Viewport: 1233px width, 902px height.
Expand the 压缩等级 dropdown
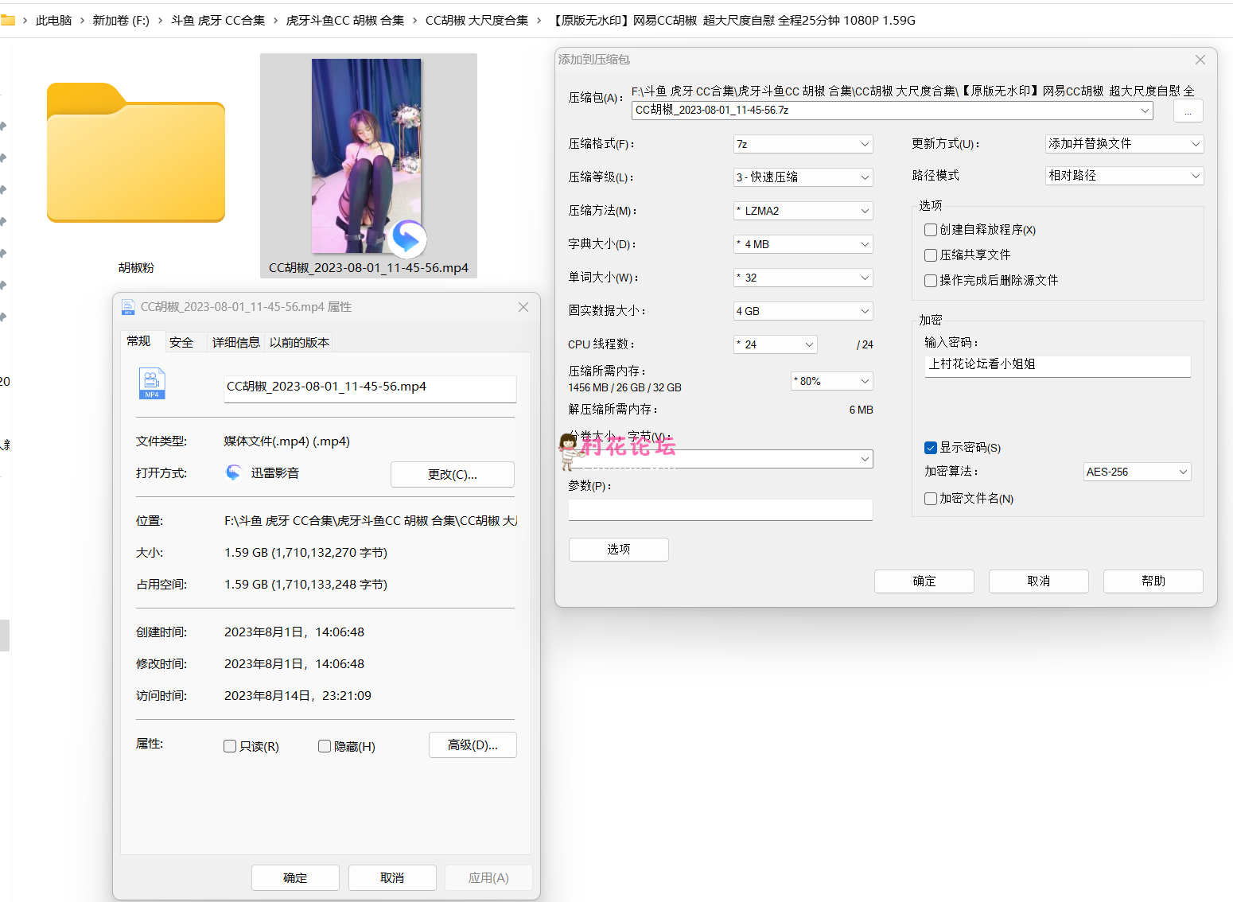[802, 177]
